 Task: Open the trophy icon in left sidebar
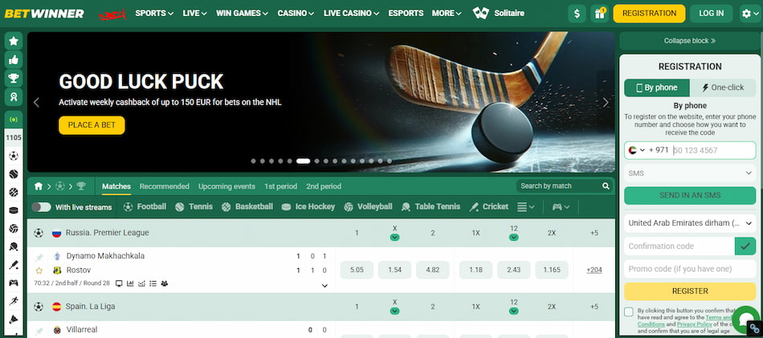[x=14, y=78]
